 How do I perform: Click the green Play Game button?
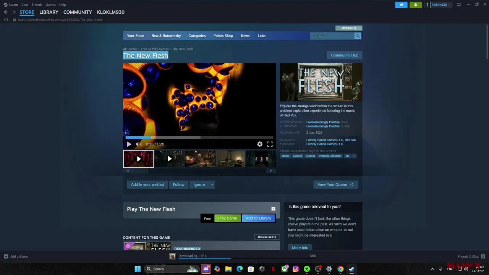[228, 218]
